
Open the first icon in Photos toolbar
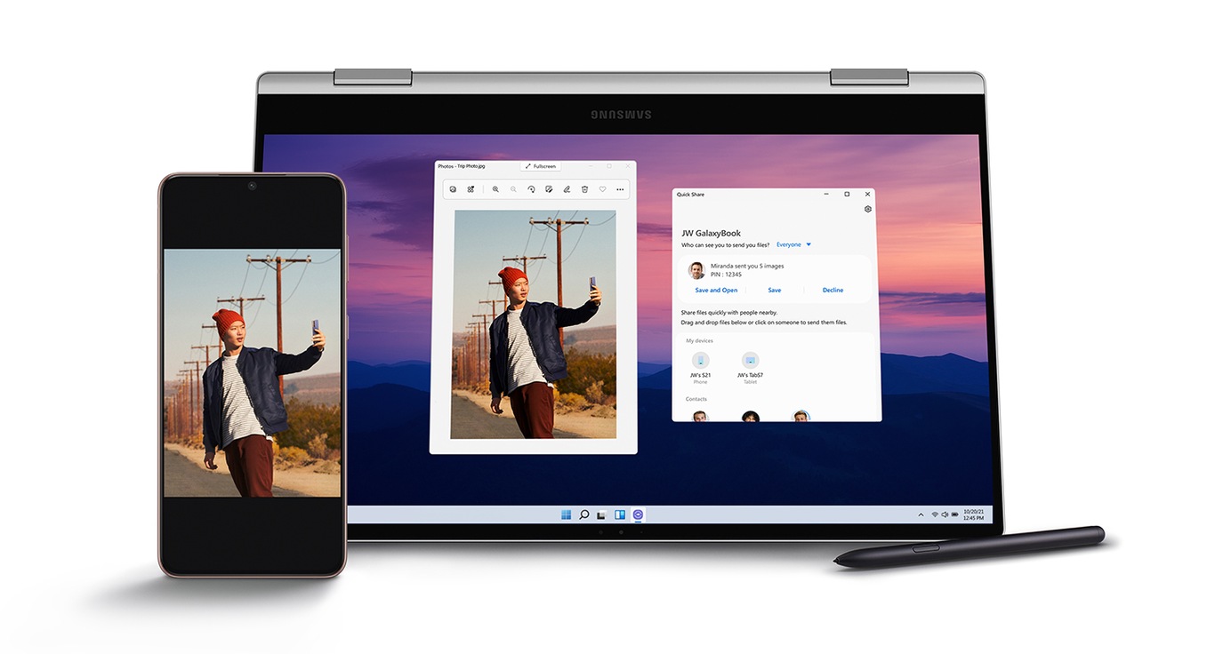click(453, 189)
